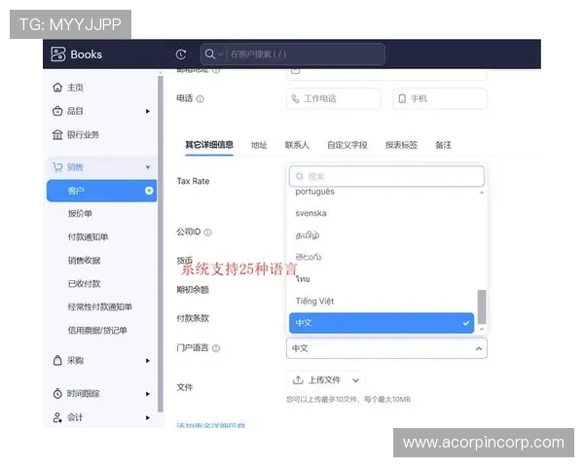Click the info icon next to 电话

coord(200,99)
